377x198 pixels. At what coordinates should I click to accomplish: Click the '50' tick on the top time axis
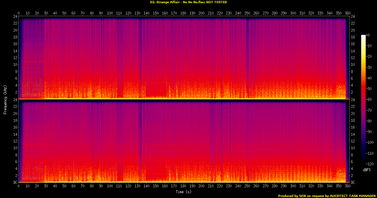[x=64, y=13]
